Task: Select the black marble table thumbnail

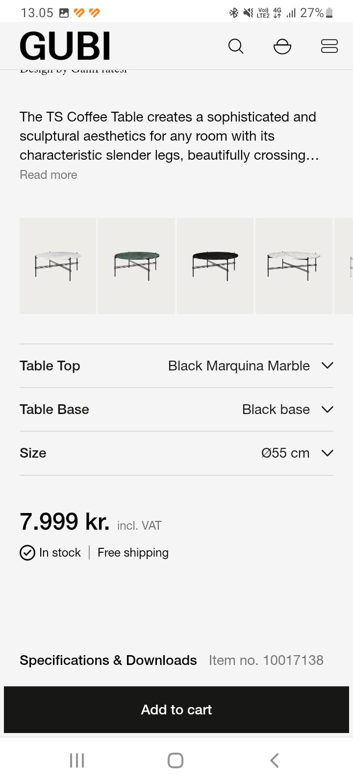Action: click(215, 266)
